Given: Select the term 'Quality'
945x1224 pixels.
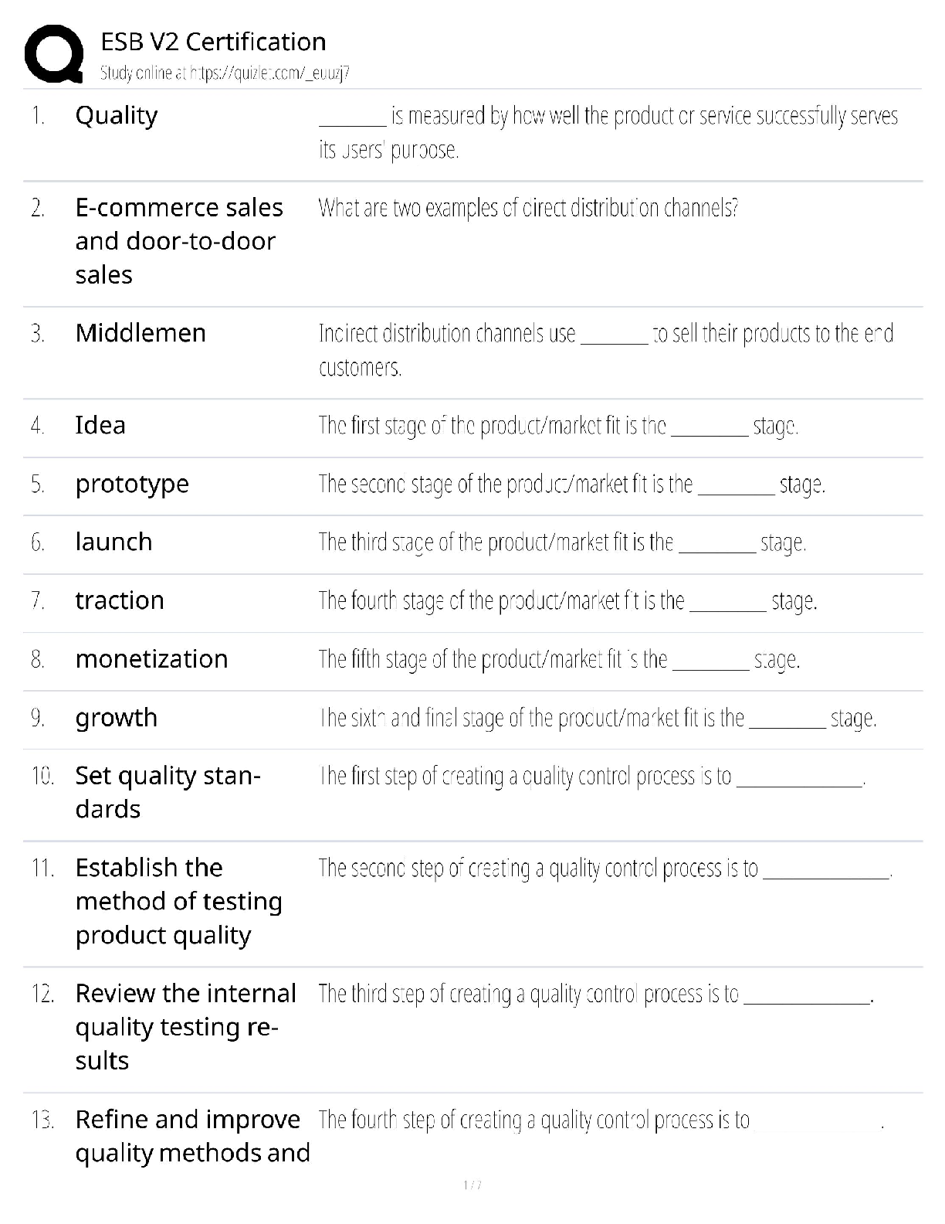Looking at the screenshot, I should pos(117,115).
